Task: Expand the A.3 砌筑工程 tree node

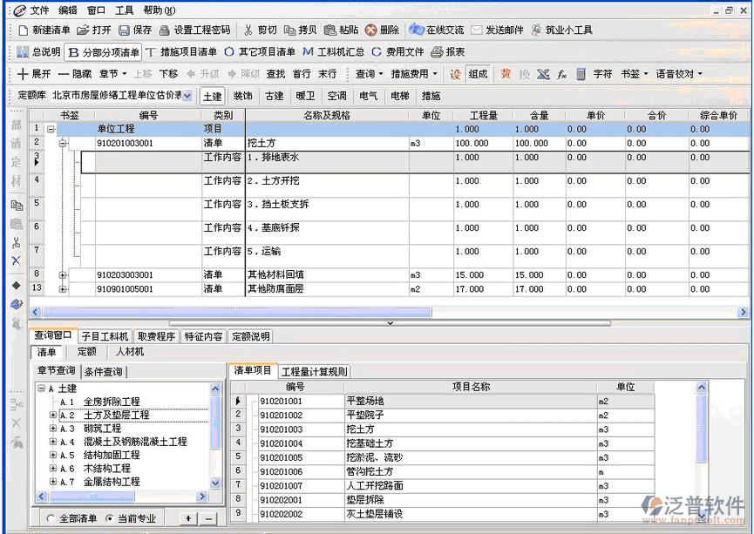Action: pos(53,429)
